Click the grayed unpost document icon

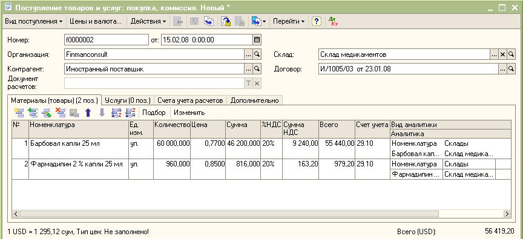tap(240, 21)
